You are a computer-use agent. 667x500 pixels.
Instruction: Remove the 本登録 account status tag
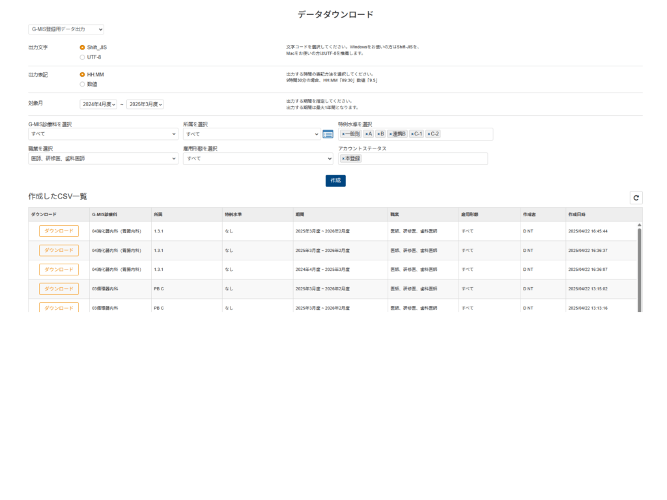click(343, 159)
